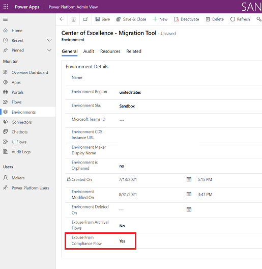Expand the Pinned section chevron
Viewport: 262px width, 269px height.
tap(49, 50)
